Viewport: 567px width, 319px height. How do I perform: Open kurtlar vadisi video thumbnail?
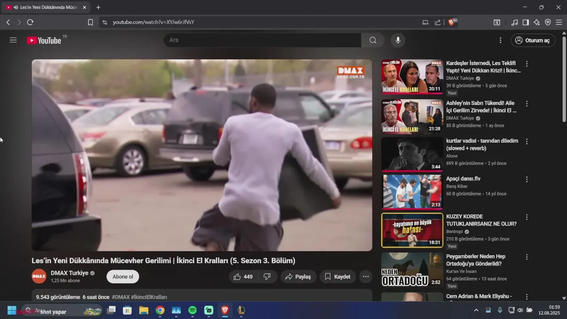(412, 154)
